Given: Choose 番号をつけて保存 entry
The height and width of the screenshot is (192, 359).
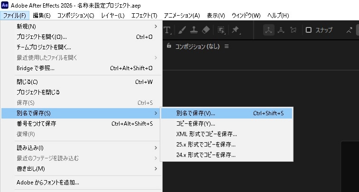Looking at the screenshot, I should point(81,124).
